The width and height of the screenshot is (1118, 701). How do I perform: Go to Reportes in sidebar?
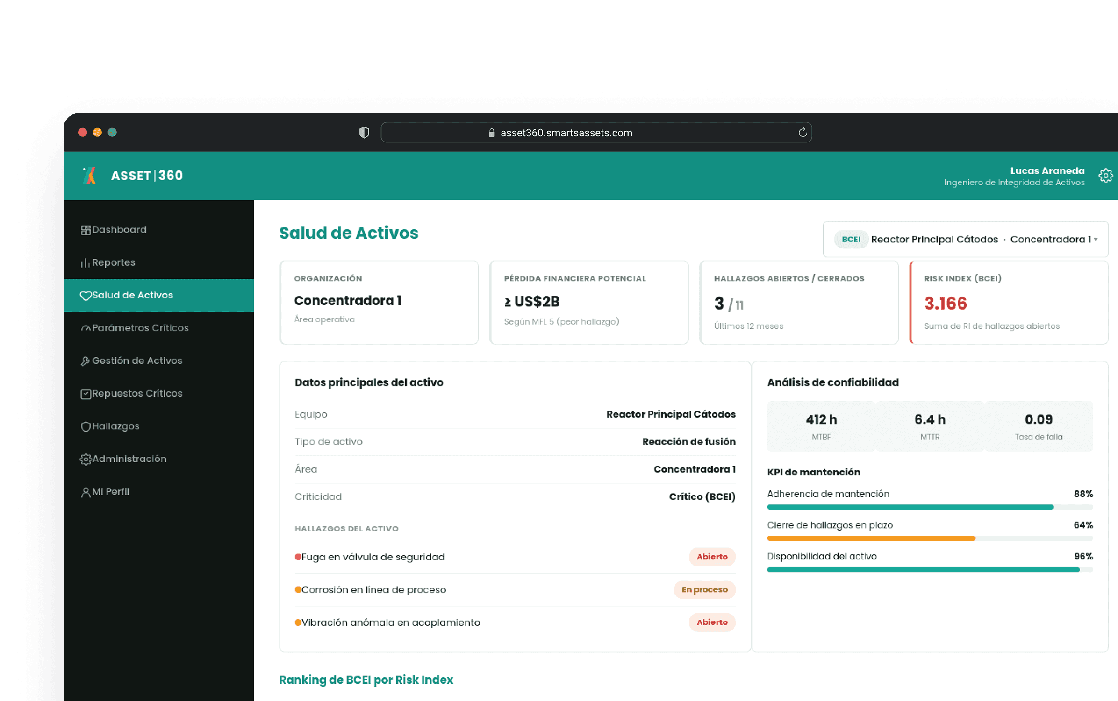click(158, 262)
